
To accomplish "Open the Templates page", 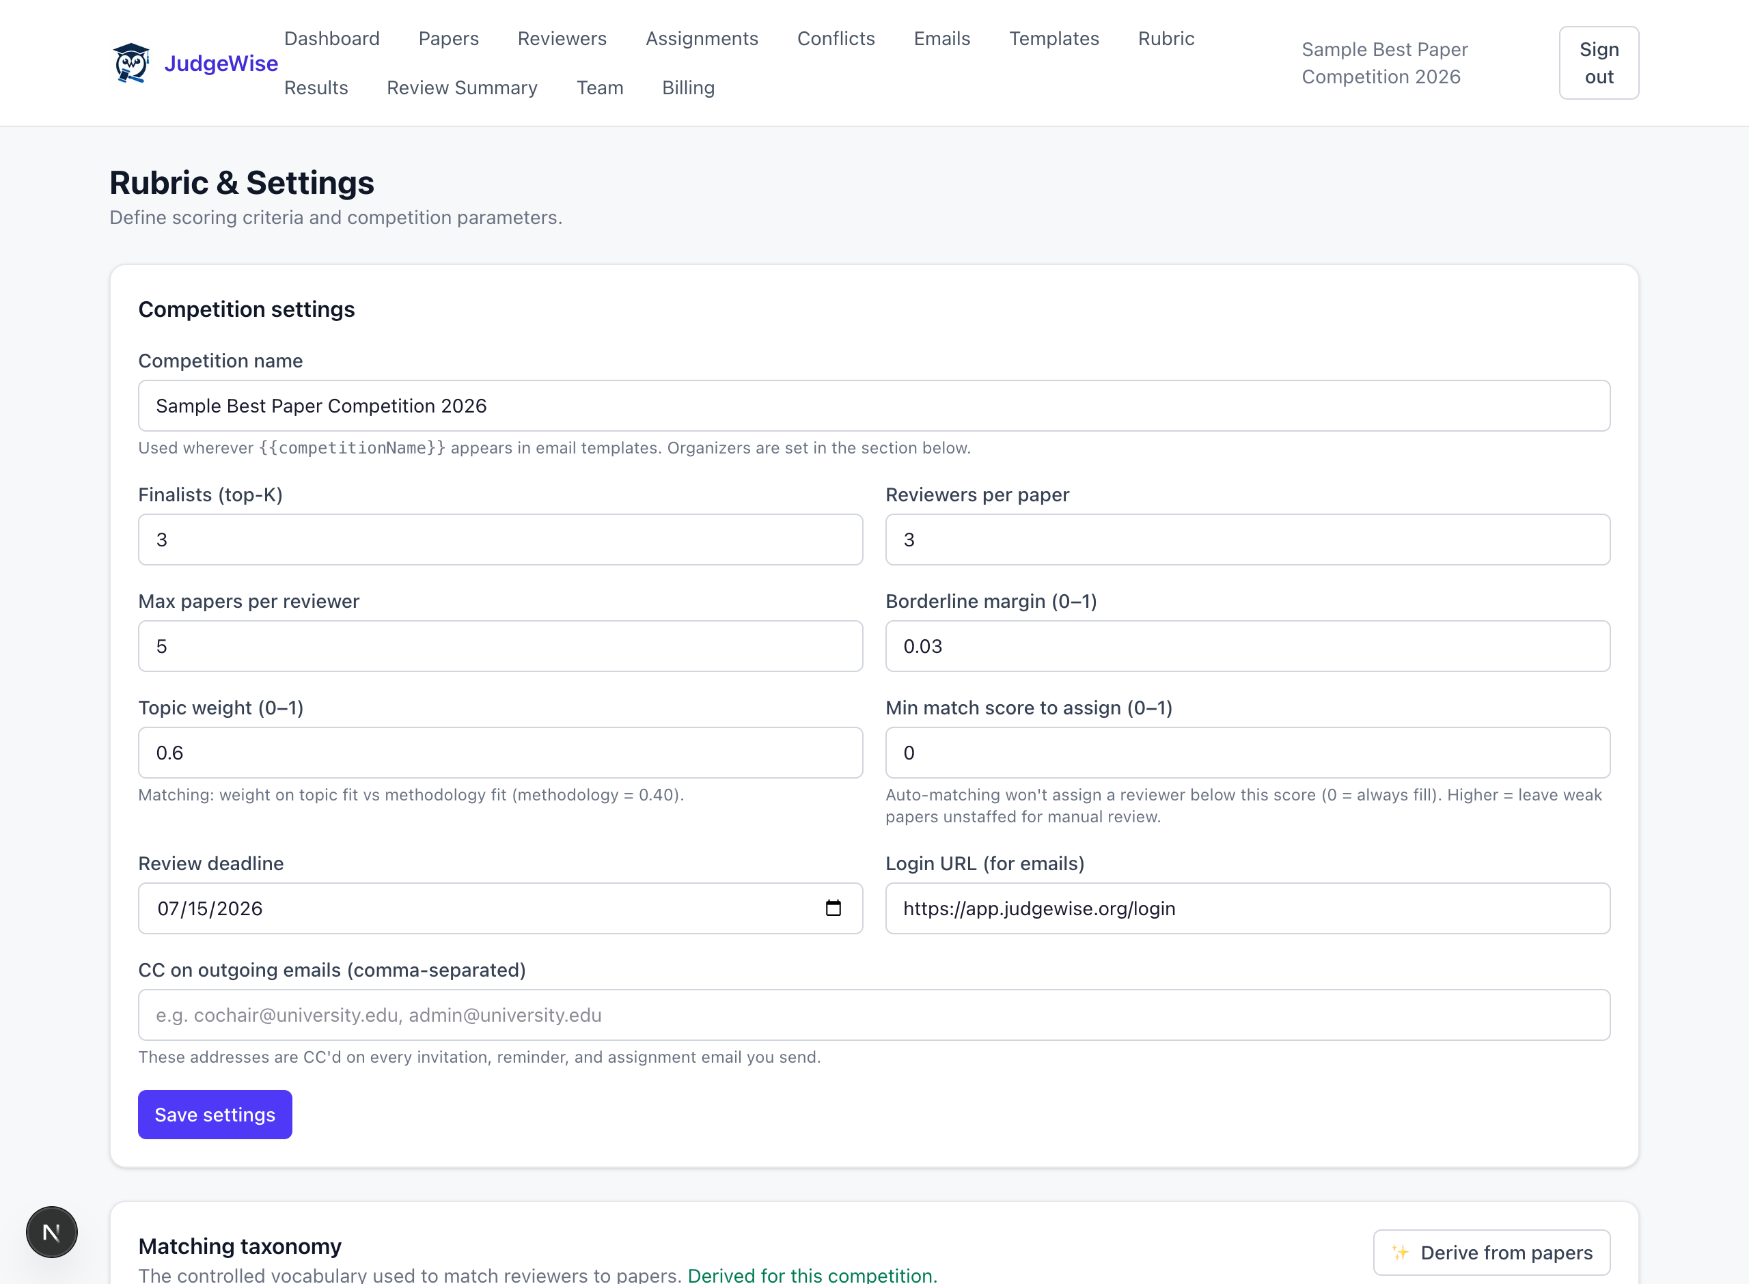I will tap(1053, 39).
